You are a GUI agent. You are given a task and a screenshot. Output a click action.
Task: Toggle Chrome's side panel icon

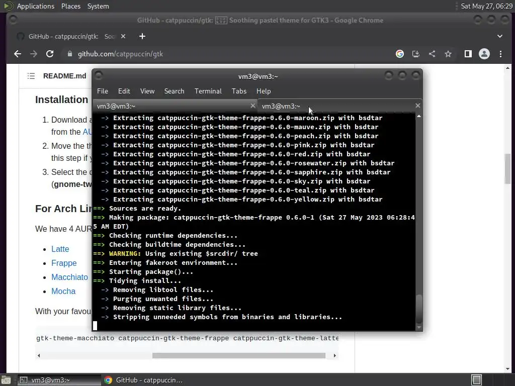point(468,54)
